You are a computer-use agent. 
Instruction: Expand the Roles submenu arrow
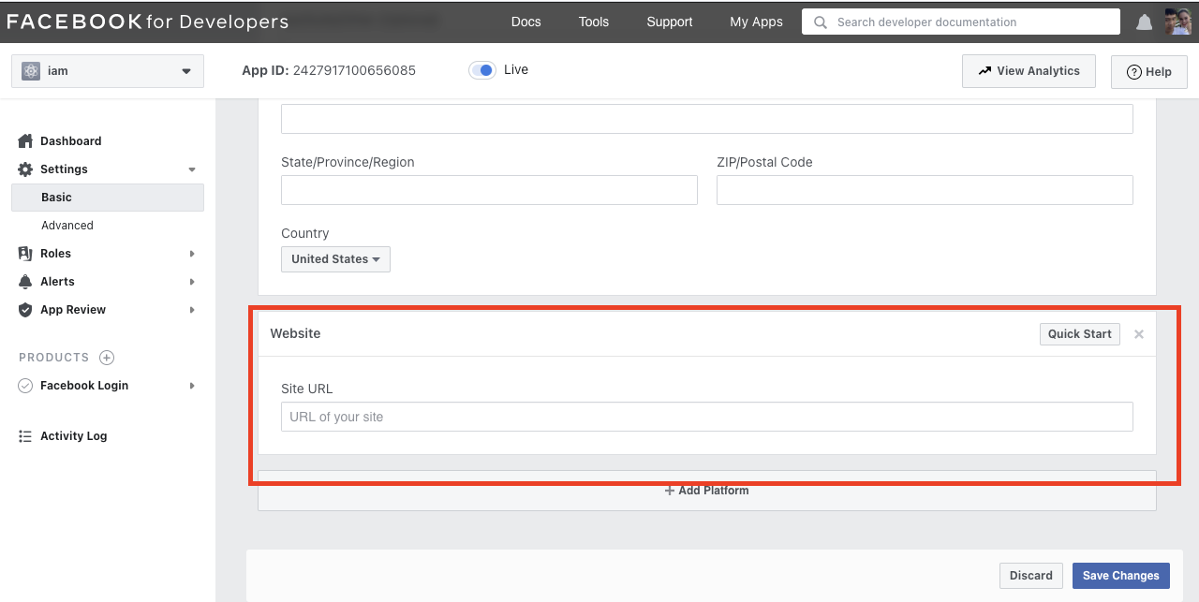click(192, 254)
